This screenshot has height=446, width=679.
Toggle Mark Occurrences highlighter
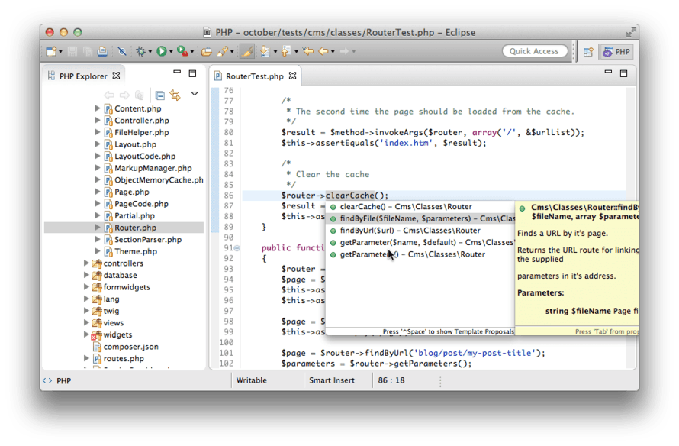248,51
